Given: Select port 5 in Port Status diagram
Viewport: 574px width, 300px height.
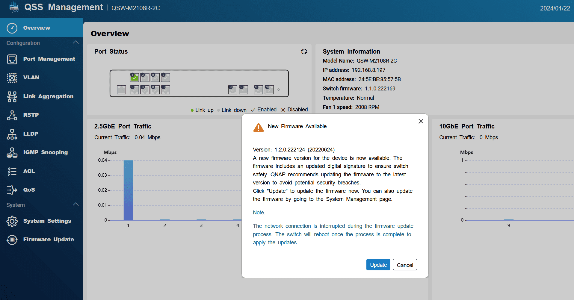Looking at the screenshot, I should [x=155, y=78].
